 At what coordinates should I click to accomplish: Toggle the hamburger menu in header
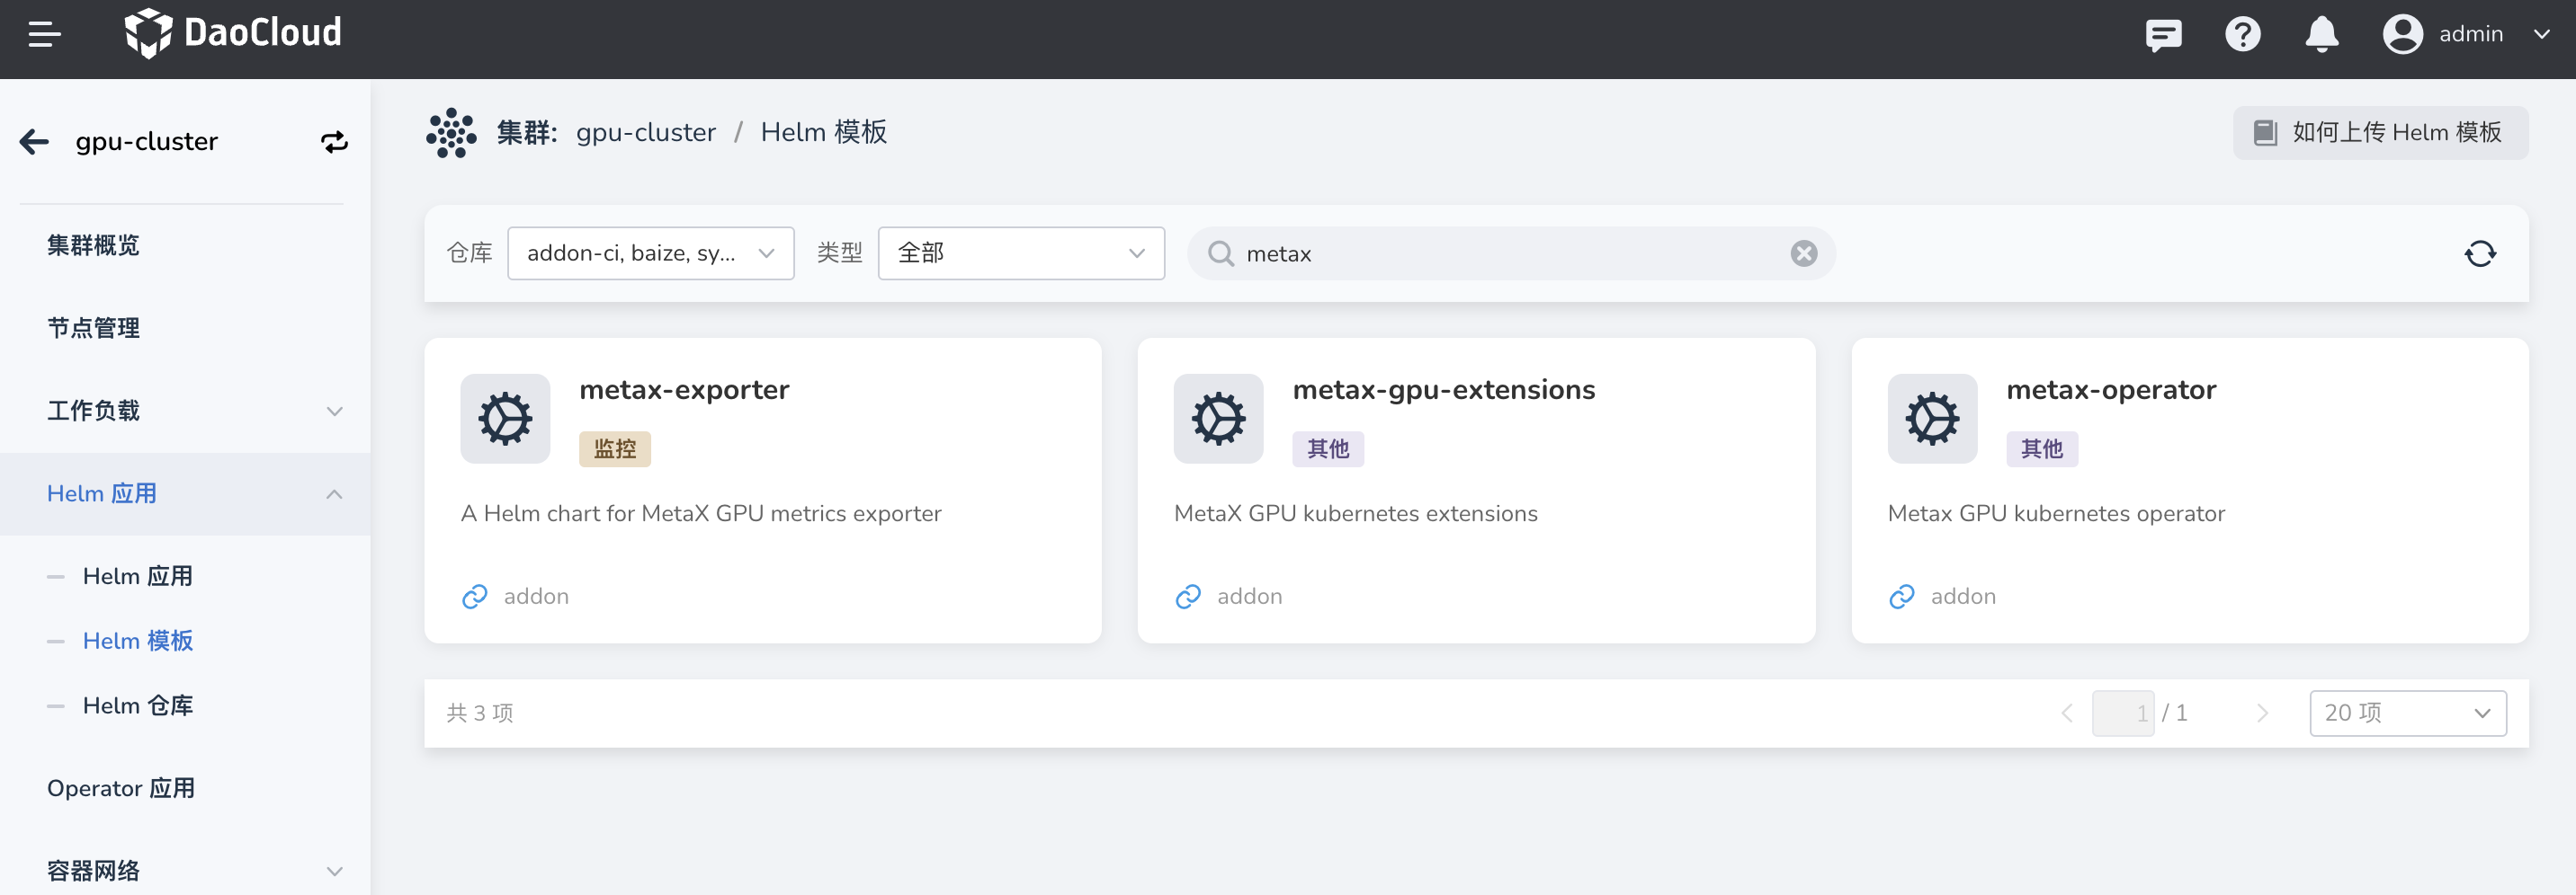[x=44, y=35]
